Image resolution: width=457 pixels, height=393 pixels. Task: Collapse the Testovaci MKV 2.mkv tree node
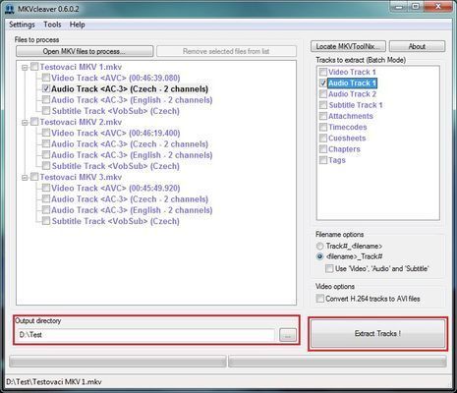point(25,123)
